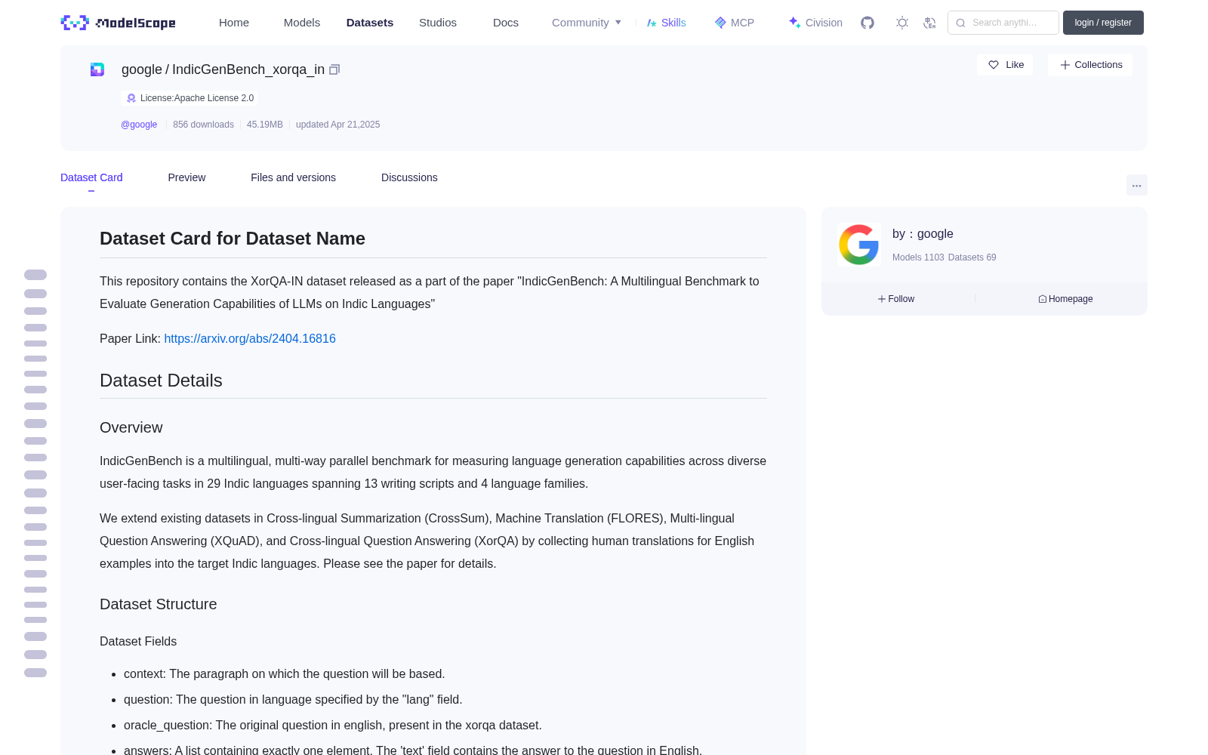1208x755 pixels.
Task: Open the MCP link
Action: pyautogui.click(x=735, y=23)
